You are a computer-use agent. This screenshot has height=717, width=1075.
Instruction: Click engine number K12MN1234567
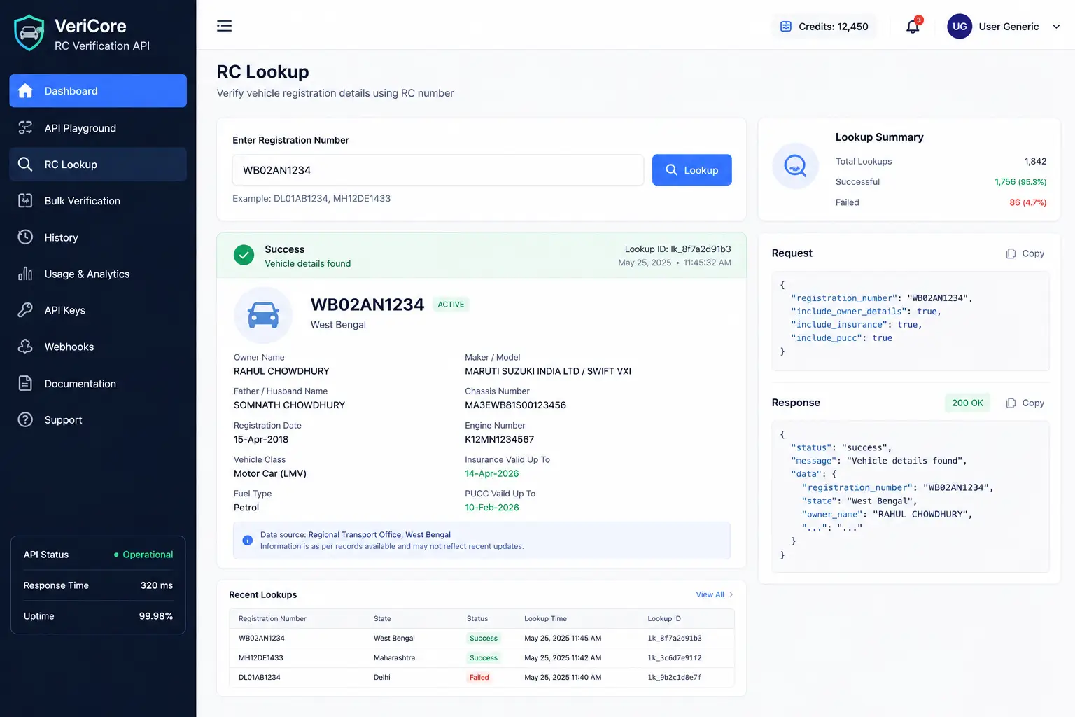click(500, 439)
